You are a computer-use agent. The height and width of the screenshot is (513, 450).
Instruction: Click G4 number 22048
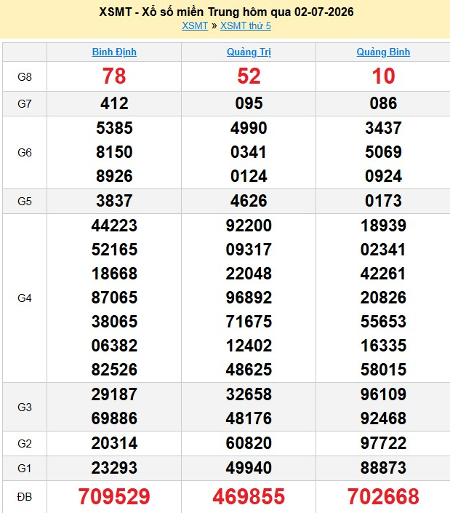click(249, 274)
